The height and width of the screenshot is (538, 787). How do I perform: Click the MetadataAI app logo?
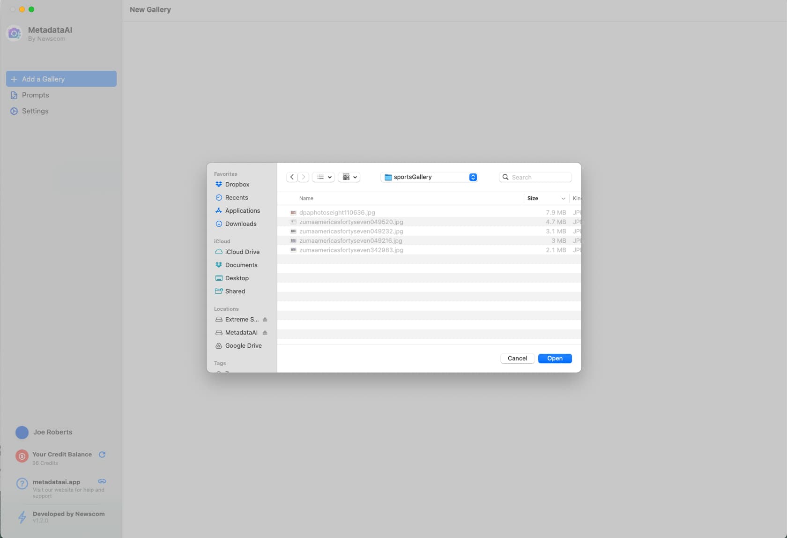pyautogui.click(x=15, y=34)
